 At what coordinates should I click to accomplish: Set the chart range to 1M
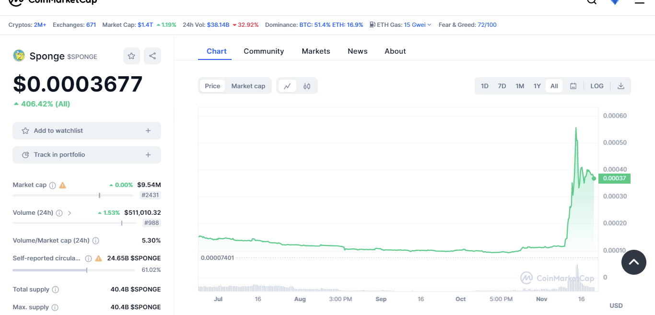[520, 86]
